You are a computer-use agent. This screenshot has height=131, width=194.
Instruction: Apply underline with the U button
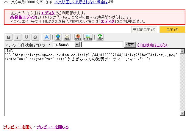pyautogui.click(x=26, y=37)
